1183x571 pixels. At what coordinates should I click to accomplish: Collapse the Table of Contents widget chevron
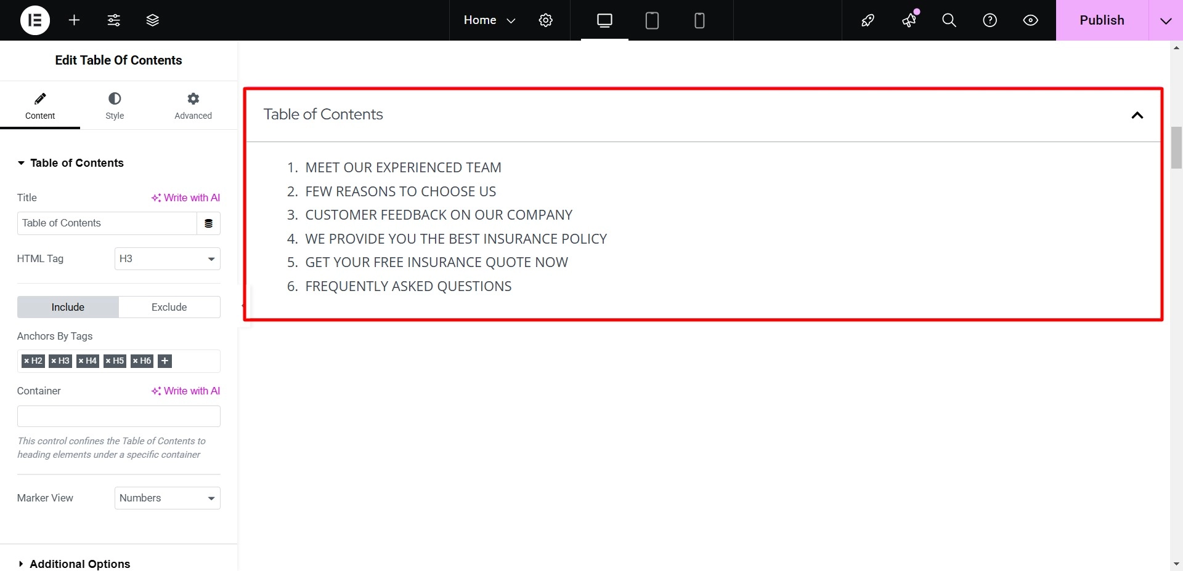[1137, 115]
